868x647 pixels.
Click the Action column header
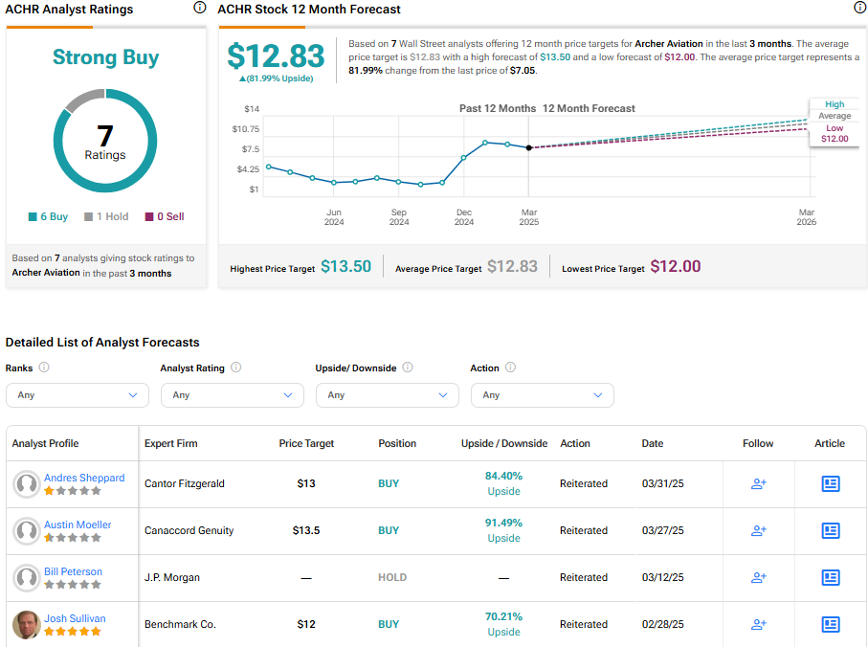pos(575,443)
